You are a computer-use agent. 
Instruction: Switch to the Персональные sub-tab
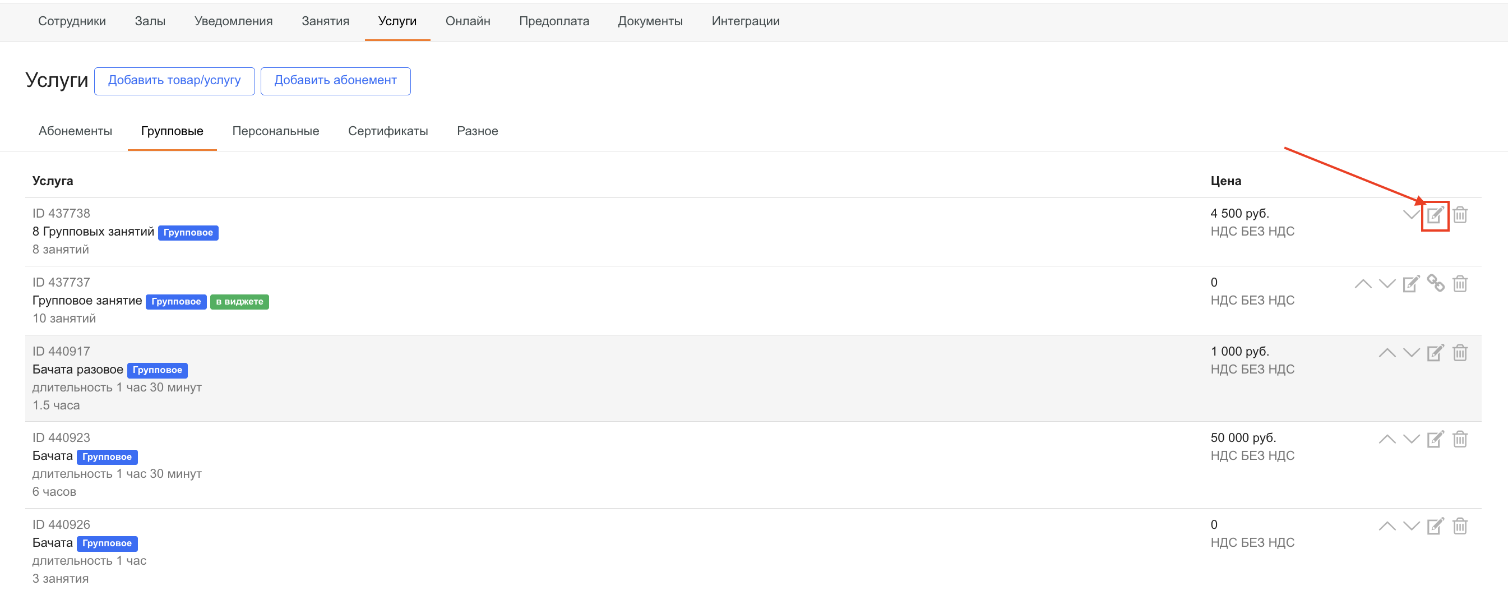click(276, 131)
